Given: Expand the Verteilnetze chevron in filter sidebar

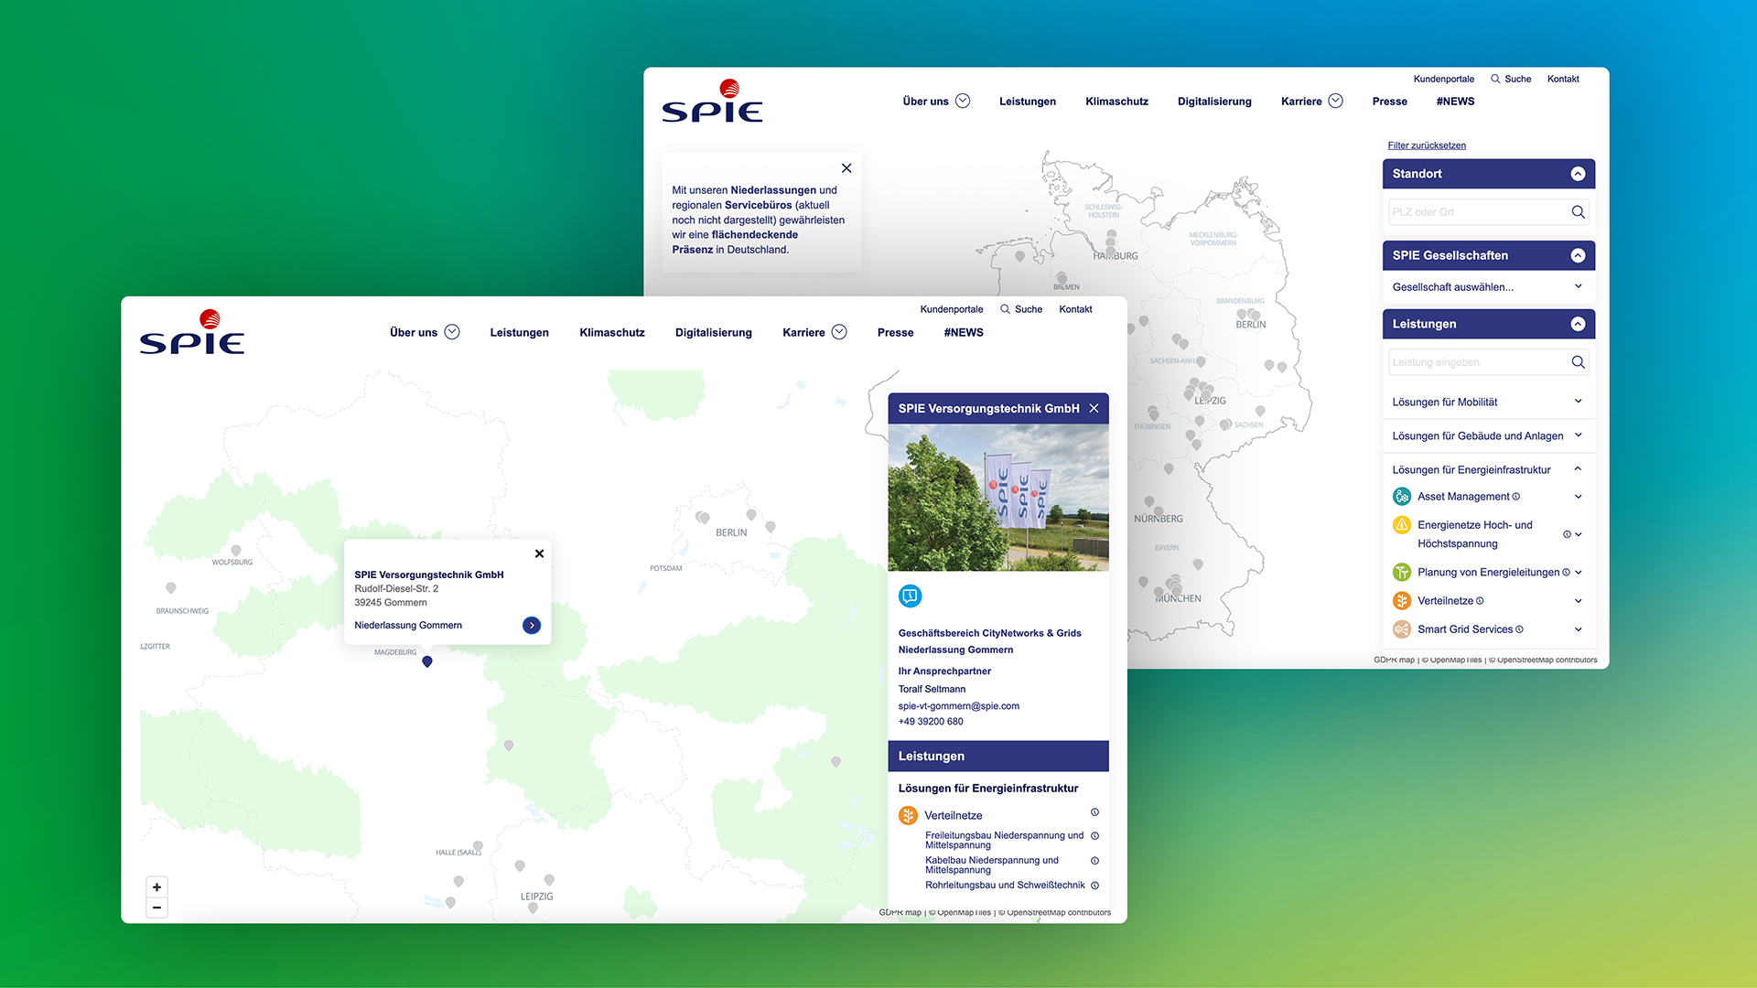Looking at the screenshot, I should tap(1579, 601).
